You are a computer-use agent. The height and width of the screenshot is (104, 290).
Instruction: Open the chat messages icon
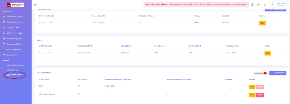(259, 5)
